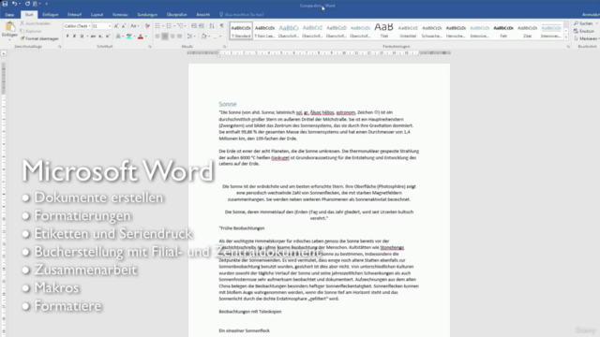Open the Formatvorlagen pane launcher

click(x=568, y=47)
